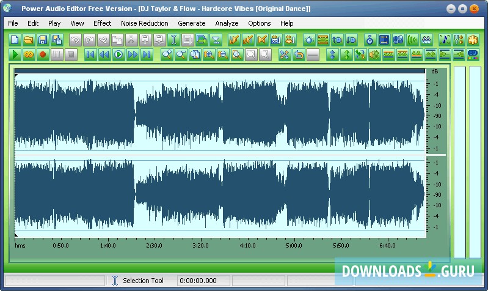Jump to the start of the track

90,54
